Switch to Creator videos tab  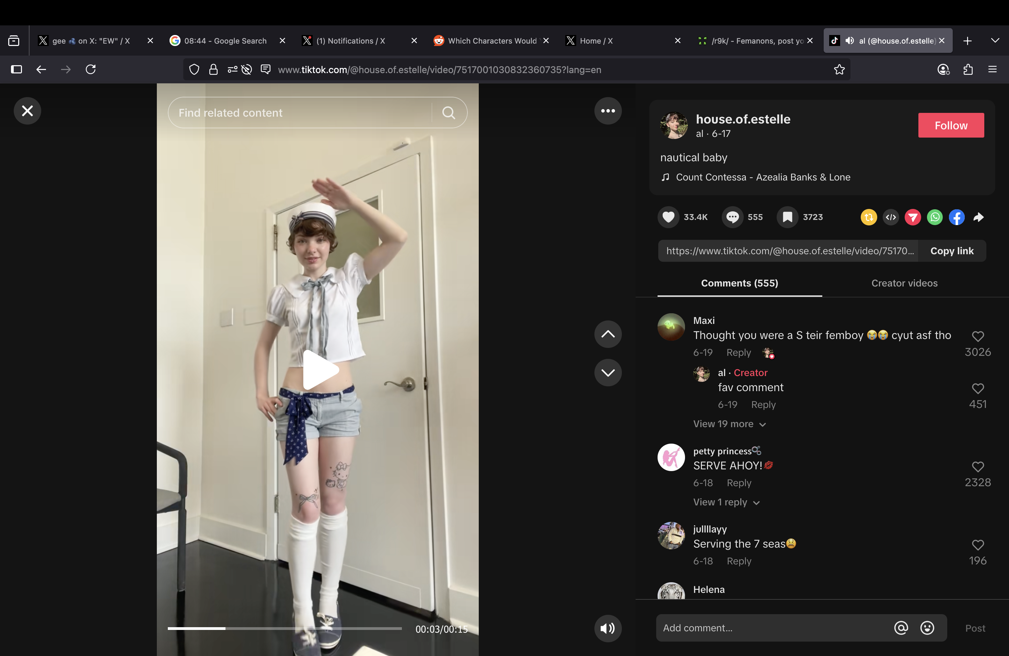[904, 283]
